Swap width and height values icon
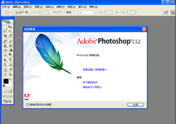The height and width of the screenshot is (124, 176). point(117,12)
